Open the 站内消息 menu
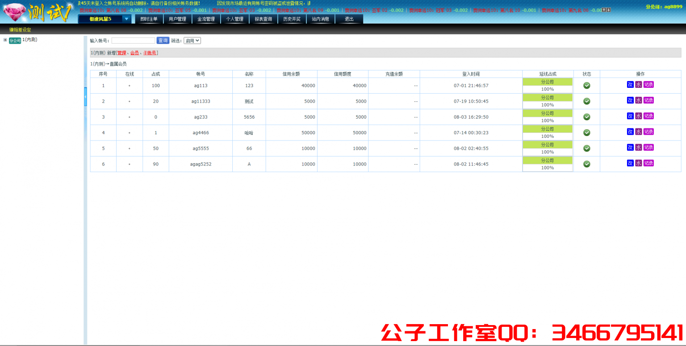Image resolution: width=686 pixels, height=346 pixels. tap(320, 19)
